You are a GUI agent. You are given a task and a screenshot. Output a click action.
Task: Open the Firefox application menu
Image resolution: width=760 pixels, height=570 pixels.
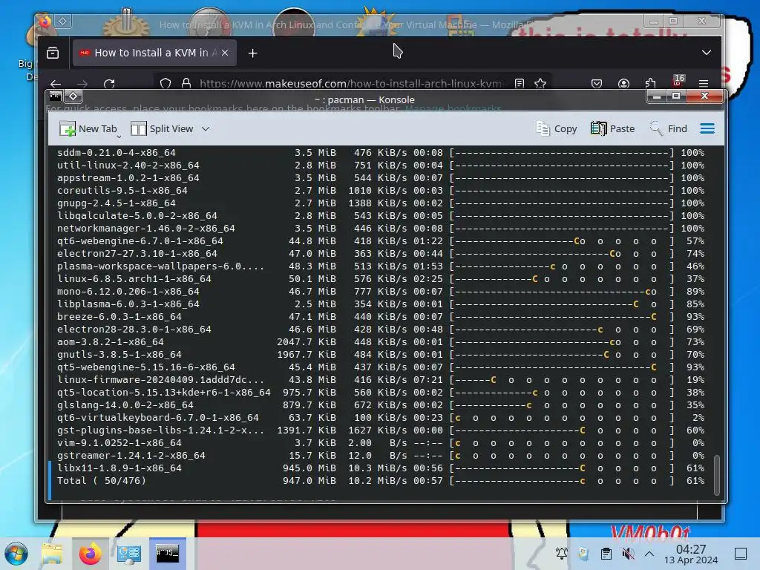click(704, 84)
